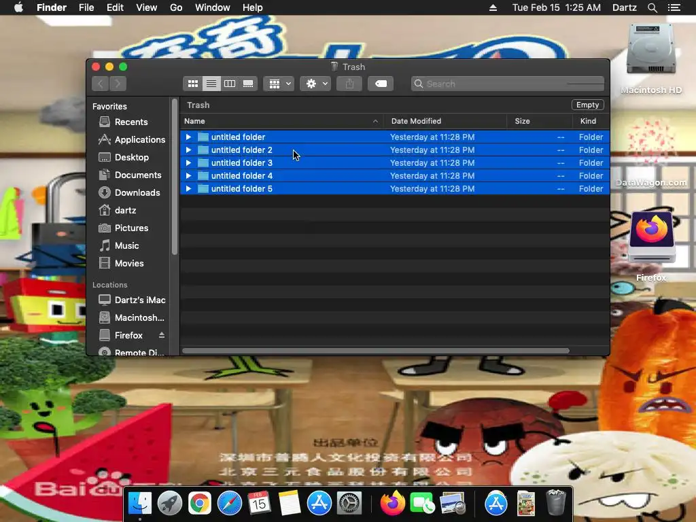Image resolution: width=696 pixels, height=522 pixels.
Task: Select Dartz's iMac under Locations
Action: pos(132,300)
